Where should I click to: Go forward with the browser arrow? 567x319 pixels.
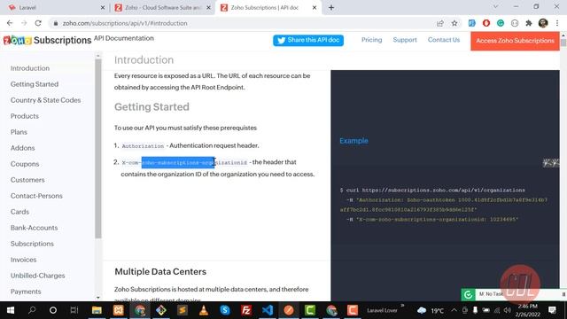[24, 23]
